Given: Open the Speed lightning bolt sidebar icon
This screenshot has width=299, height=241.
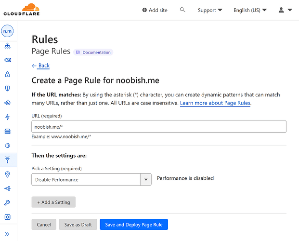Looking at the screenshot, I should pos(7,117).
